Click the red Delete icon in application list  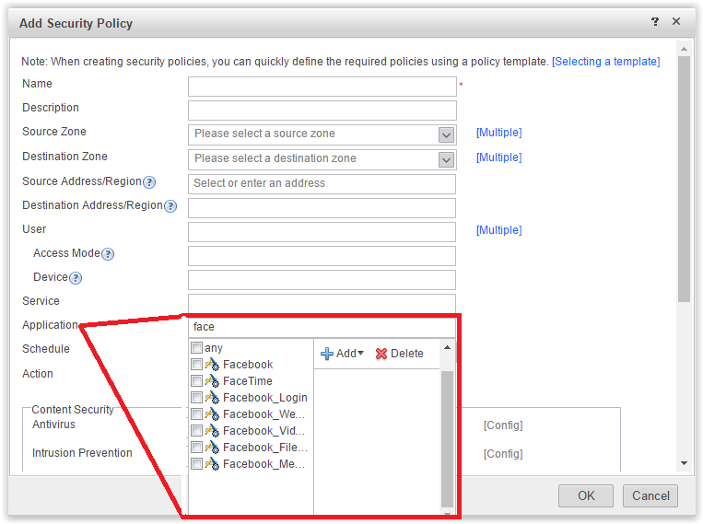pos(381,354)
